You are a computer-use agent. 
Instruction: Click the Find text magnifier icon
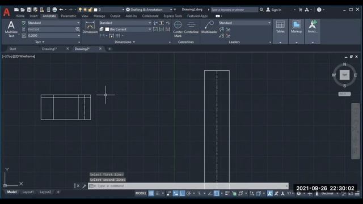click(x=78, y=29)
